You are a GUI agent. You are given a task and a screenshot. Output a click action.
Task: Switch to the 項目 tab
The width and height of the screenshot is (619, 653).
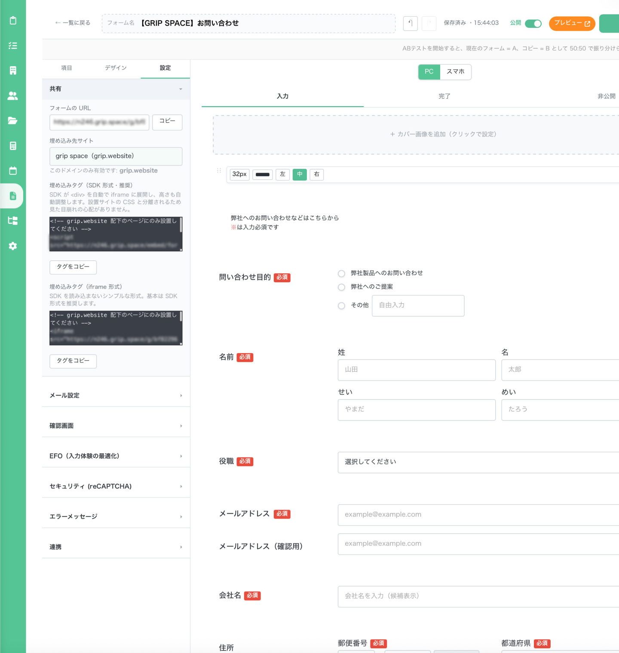pyautogui.click(x=67, y=68)
